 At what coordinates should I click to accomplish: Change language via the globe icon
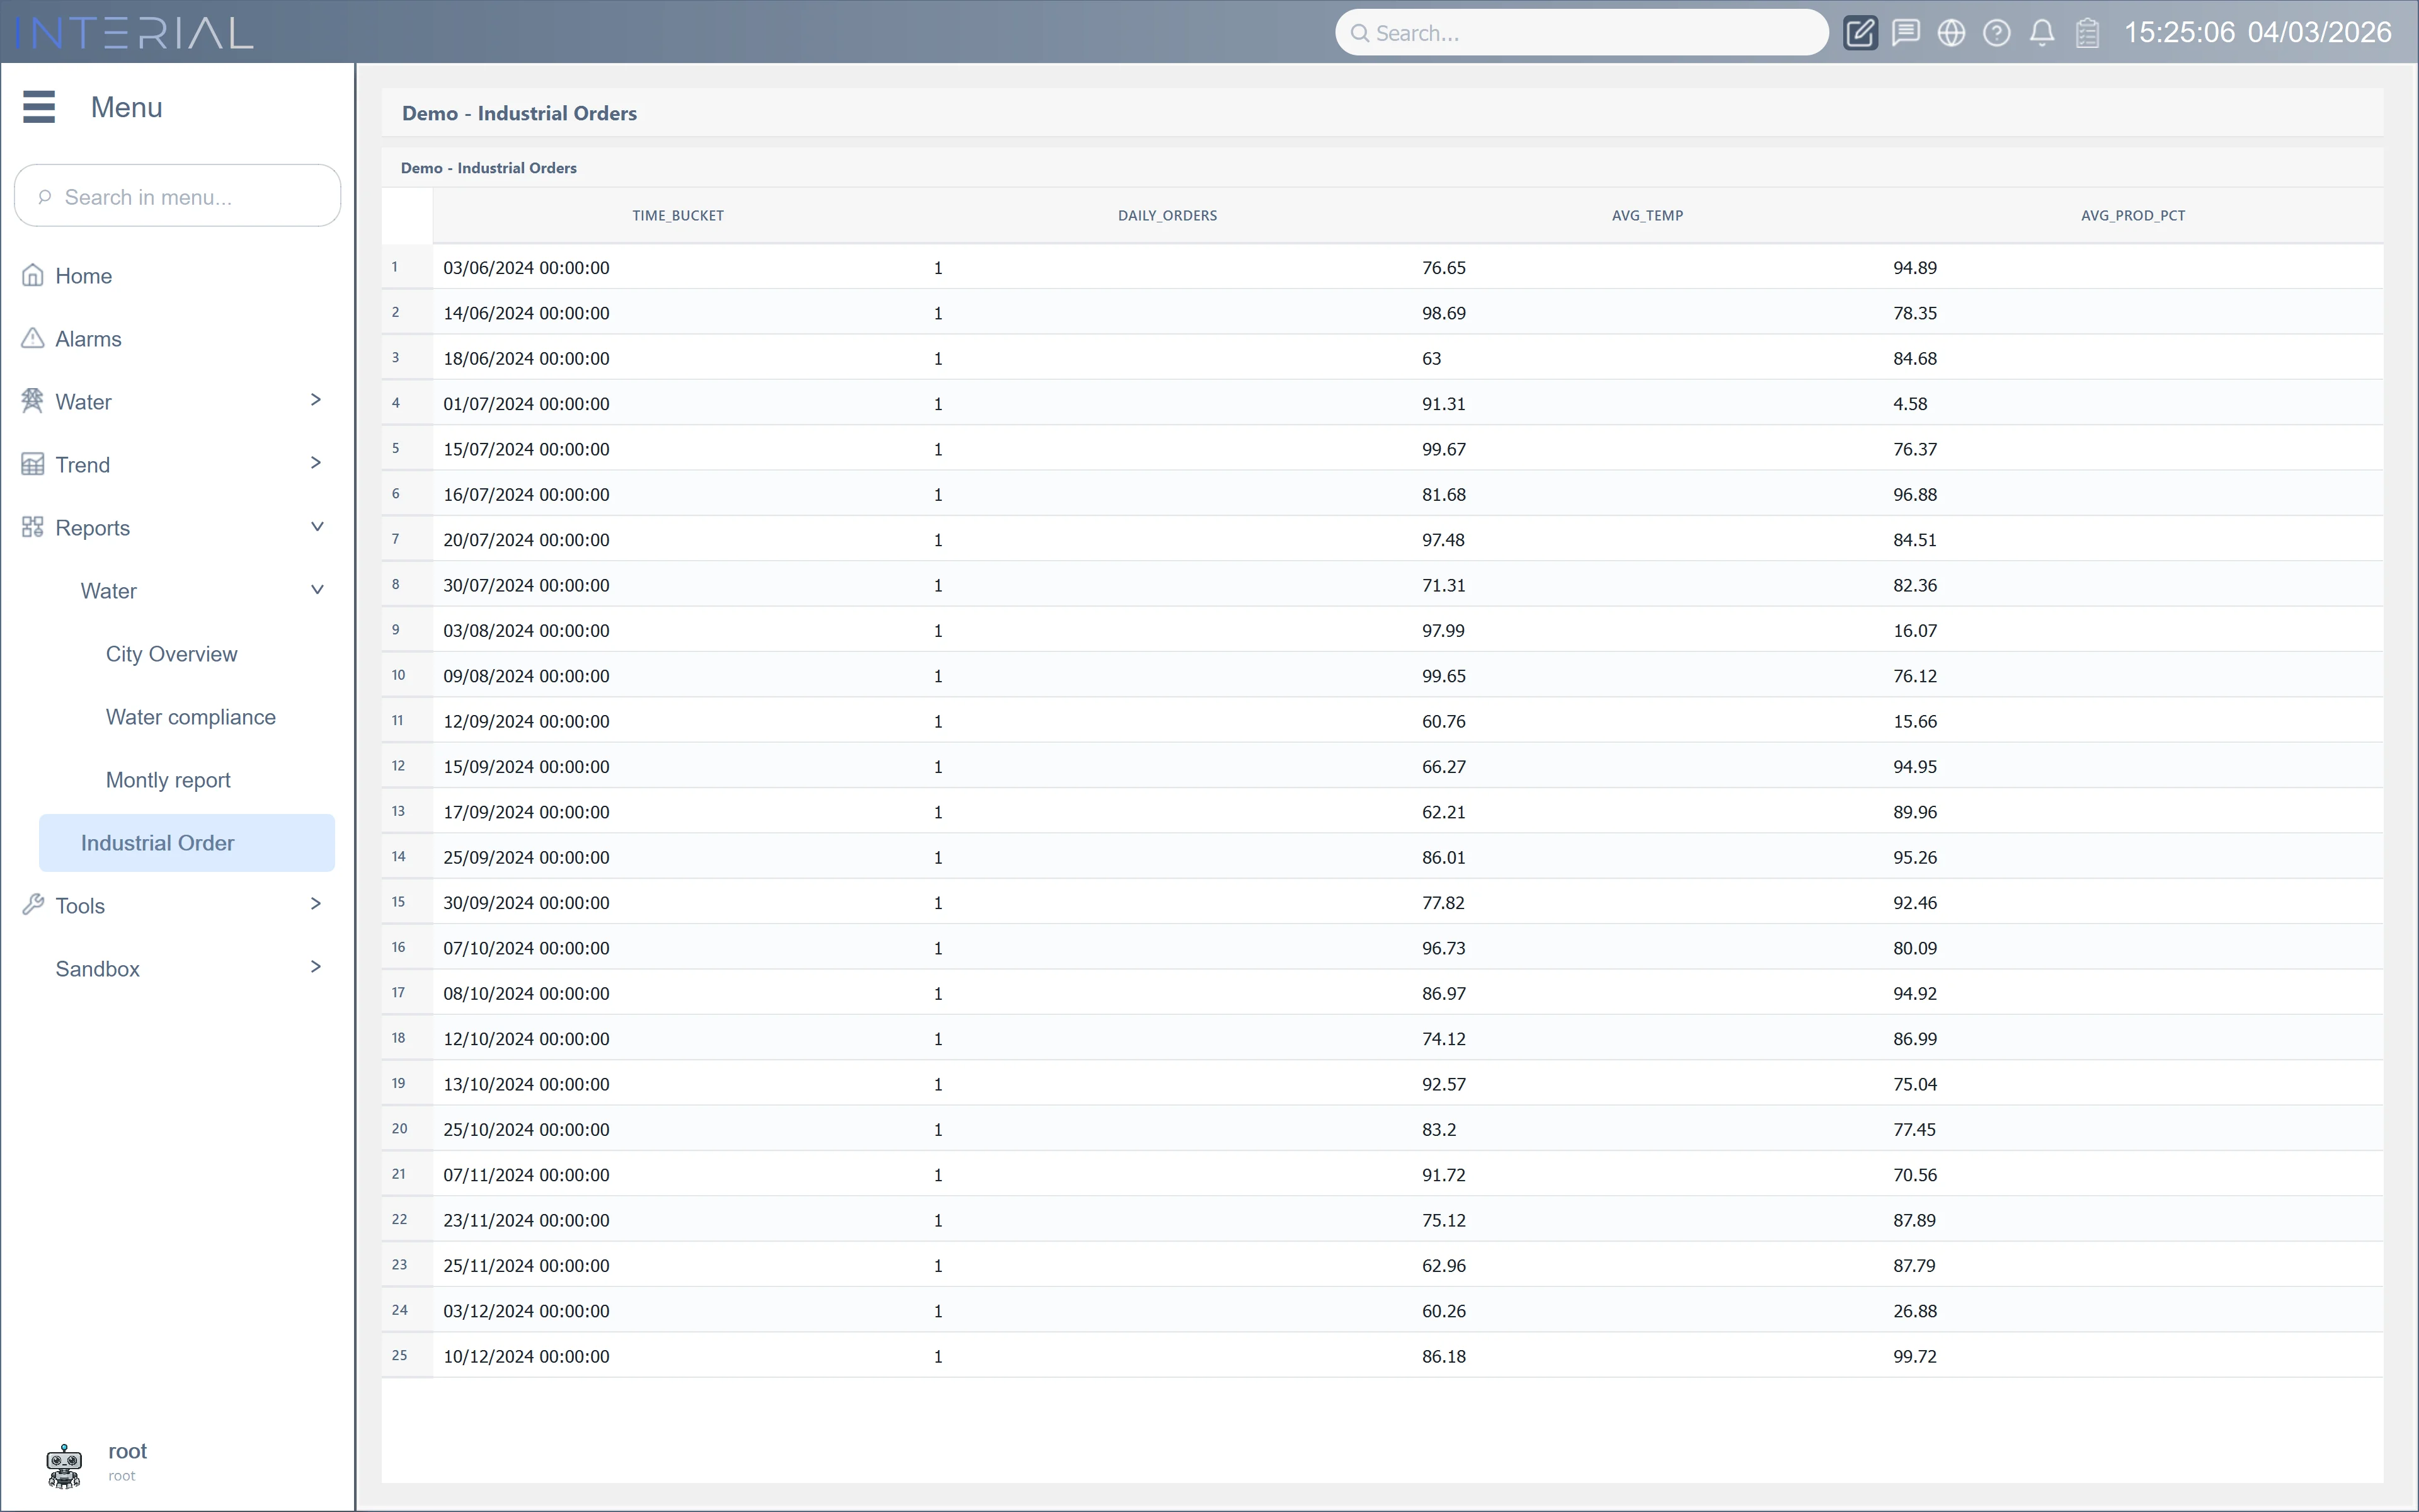tap(1951, 32)
